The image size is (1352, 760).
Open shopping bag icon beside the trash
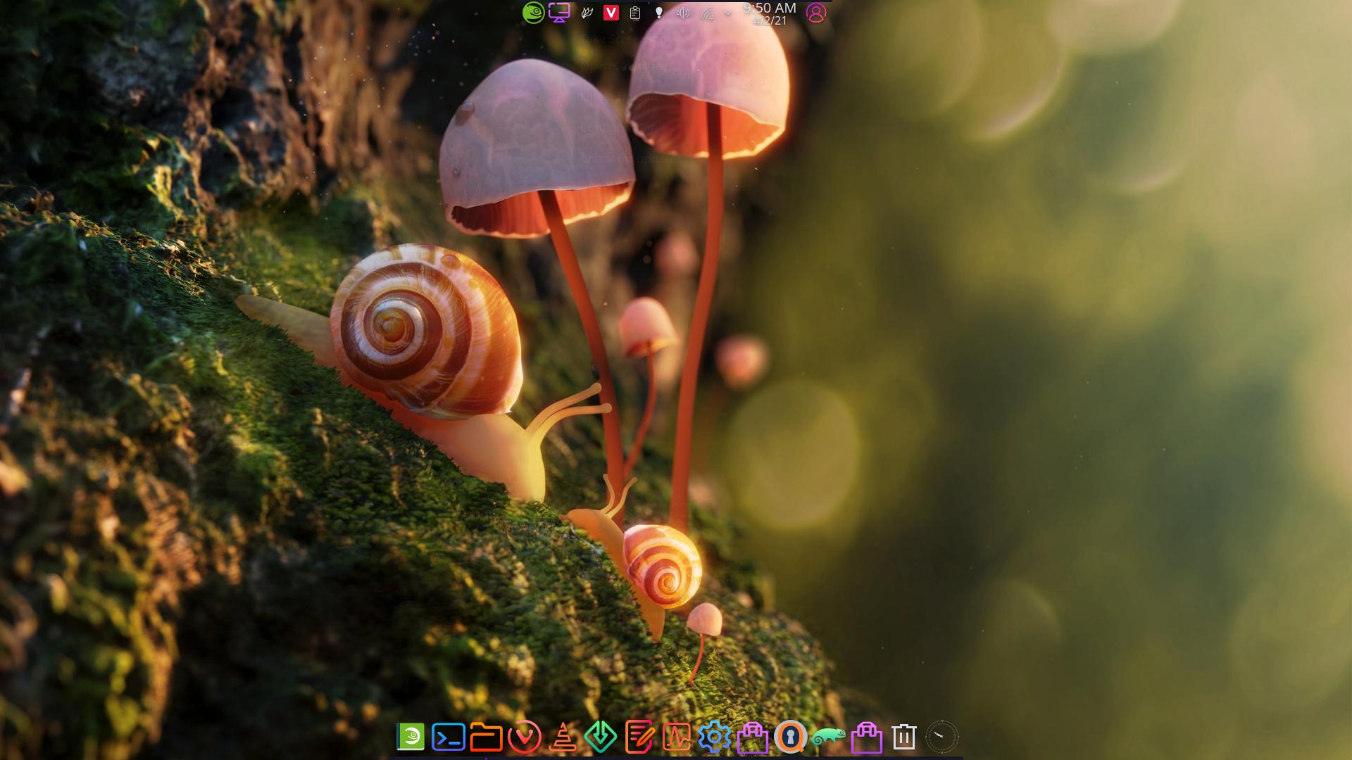click(867, 737)
